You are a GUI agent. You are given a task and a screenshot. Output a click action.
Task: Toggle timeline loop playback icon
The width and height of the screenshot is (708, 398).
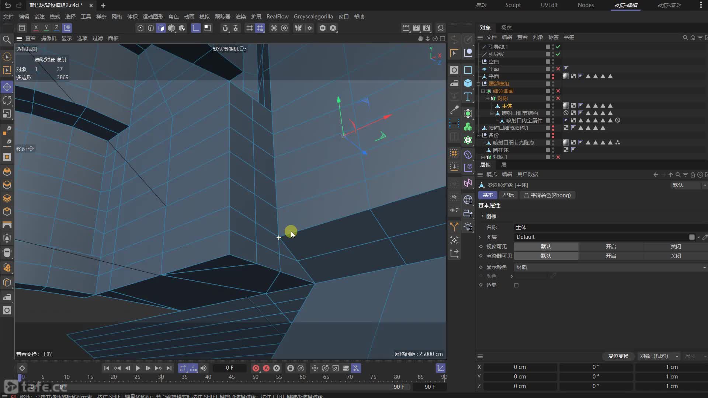(183, 368)
